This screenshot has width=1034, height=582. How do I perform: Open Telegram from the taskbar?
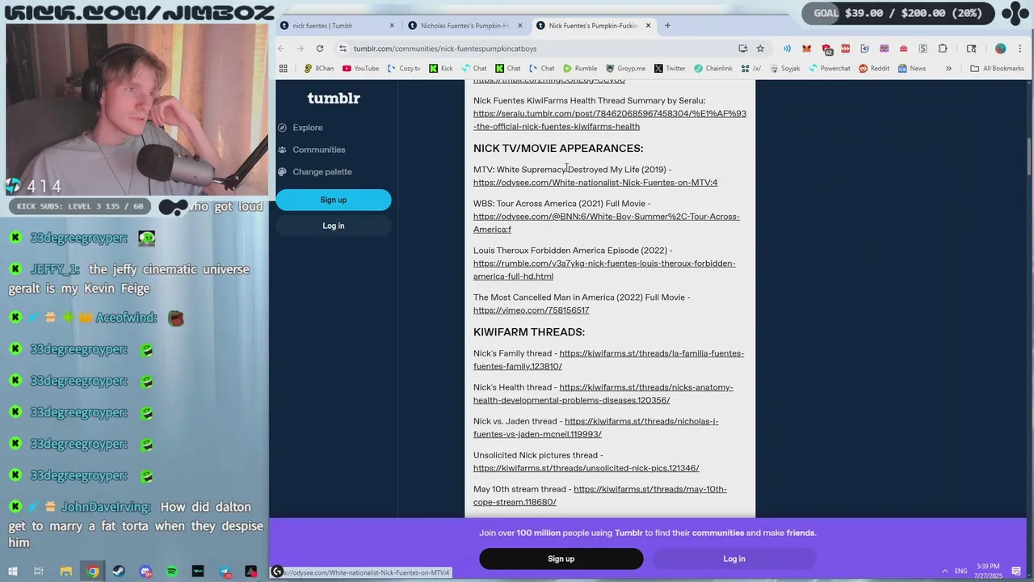[225, 571]
